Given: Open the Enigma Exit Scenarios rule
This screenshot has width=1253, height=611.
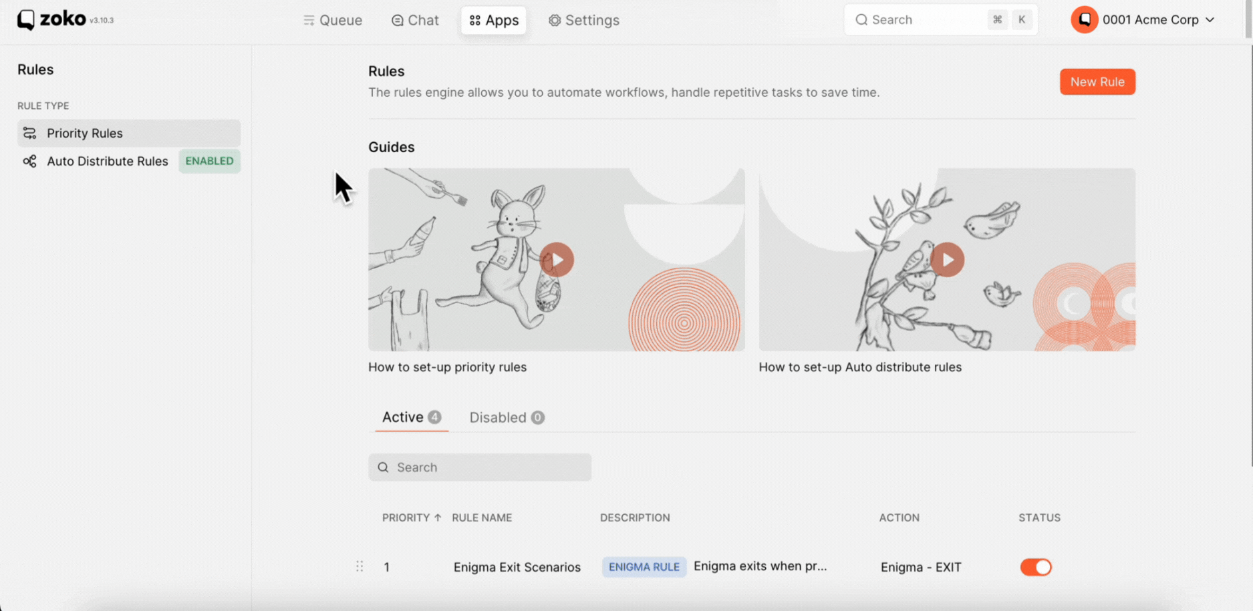Looking at the screenshot, I should (x=517, y=567).
